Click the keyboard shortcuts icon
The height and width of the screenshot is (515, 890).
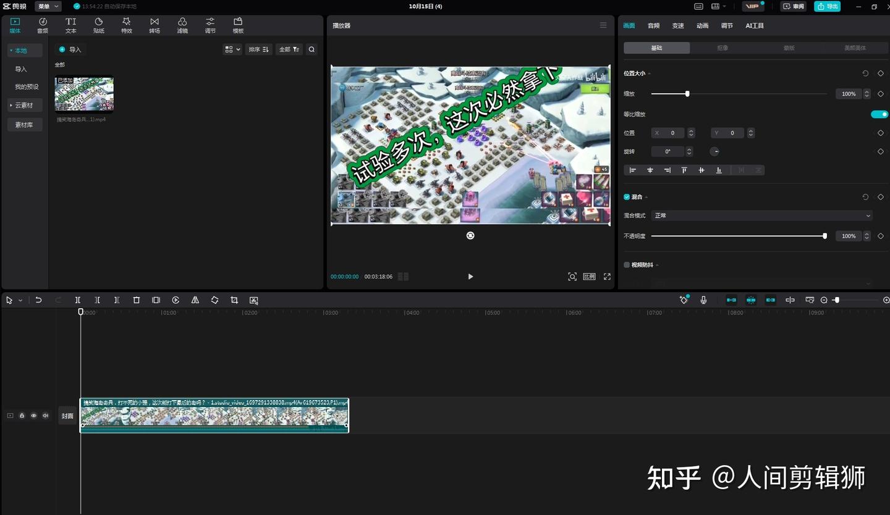[x=698, y=6]
